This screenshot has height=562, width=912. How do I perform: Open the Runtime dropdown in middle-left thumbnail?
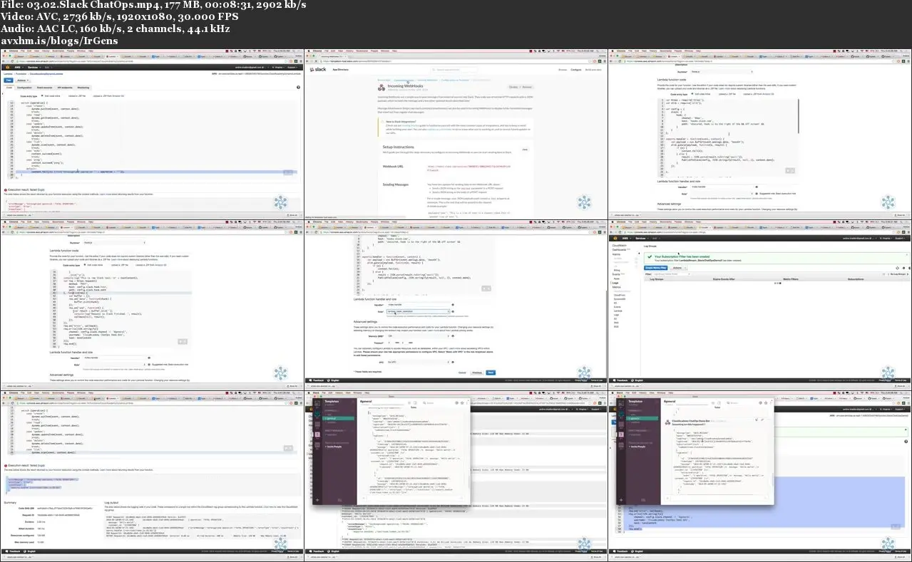pos(114,243)
